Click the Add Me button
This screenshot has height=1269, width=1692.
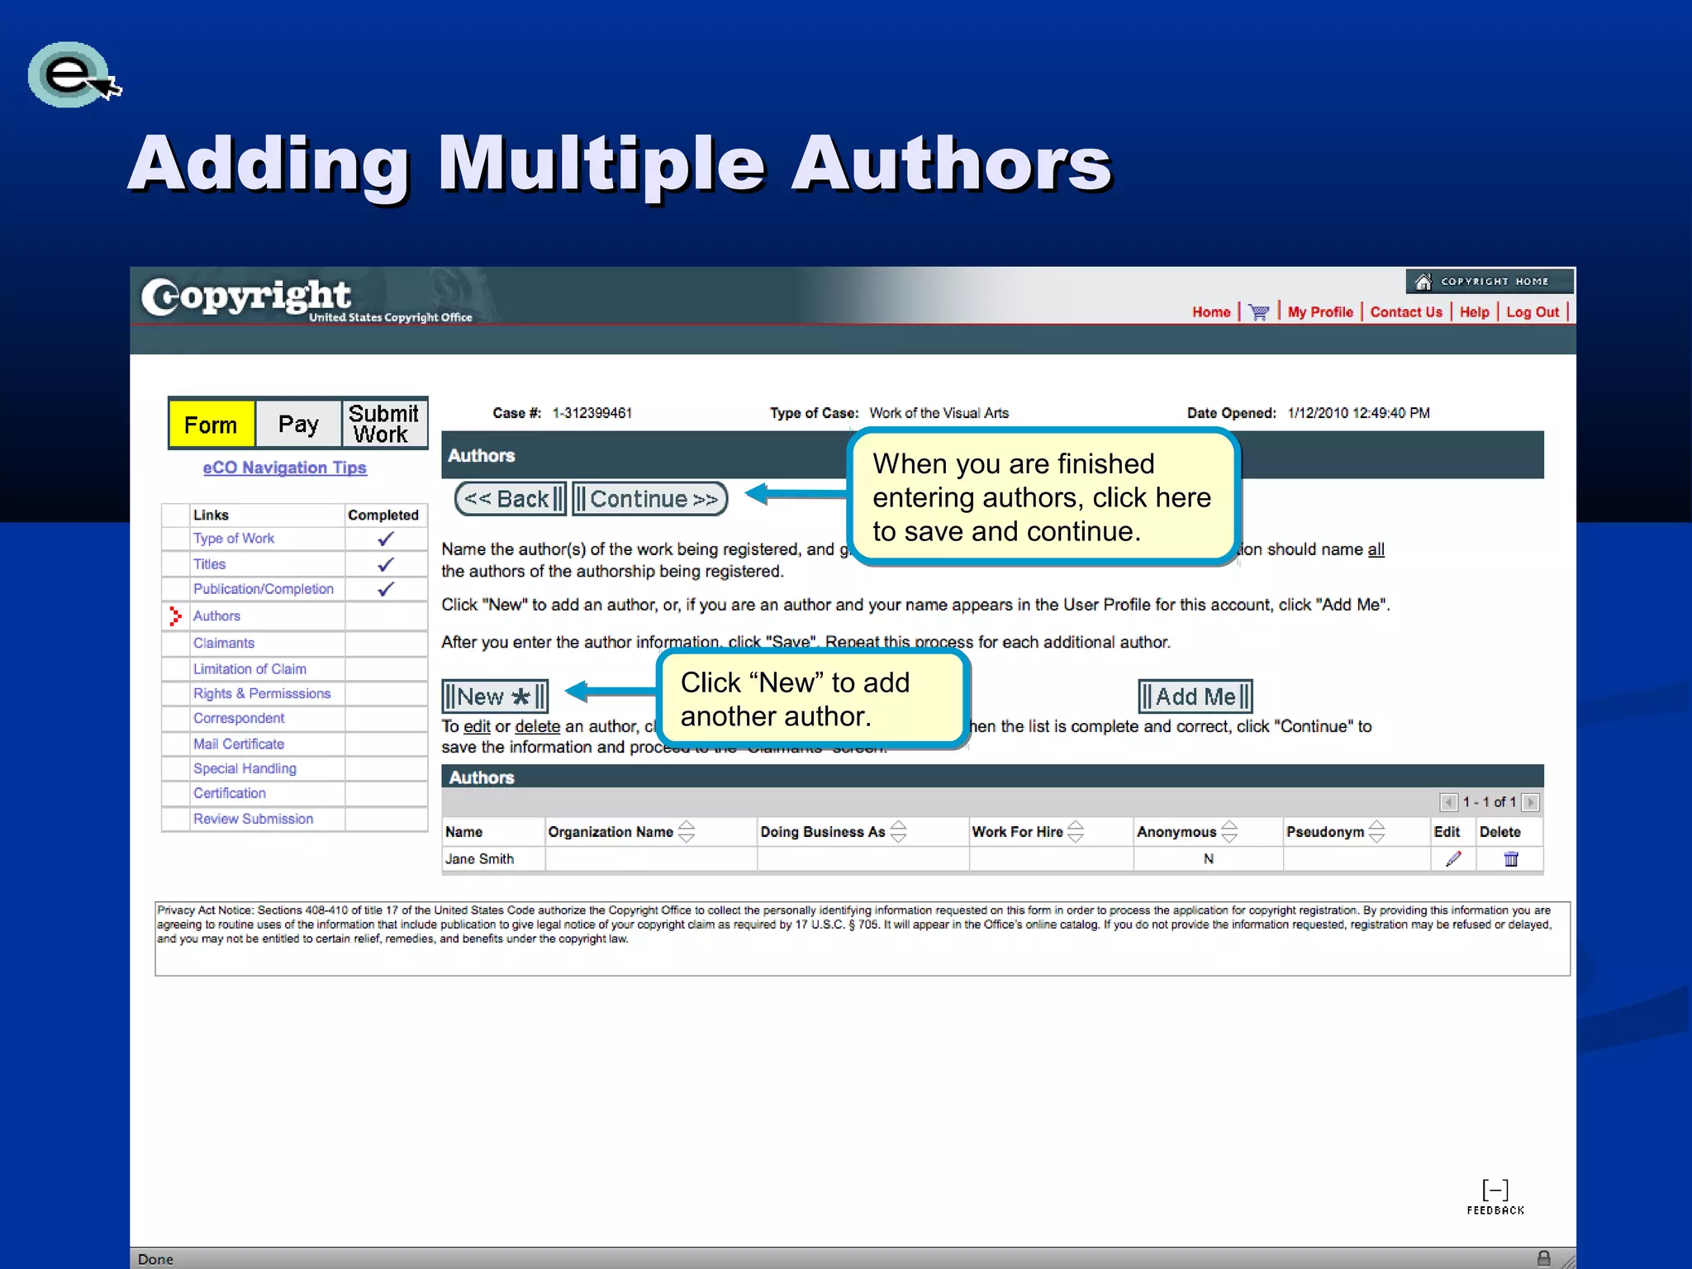(1195, 696)
